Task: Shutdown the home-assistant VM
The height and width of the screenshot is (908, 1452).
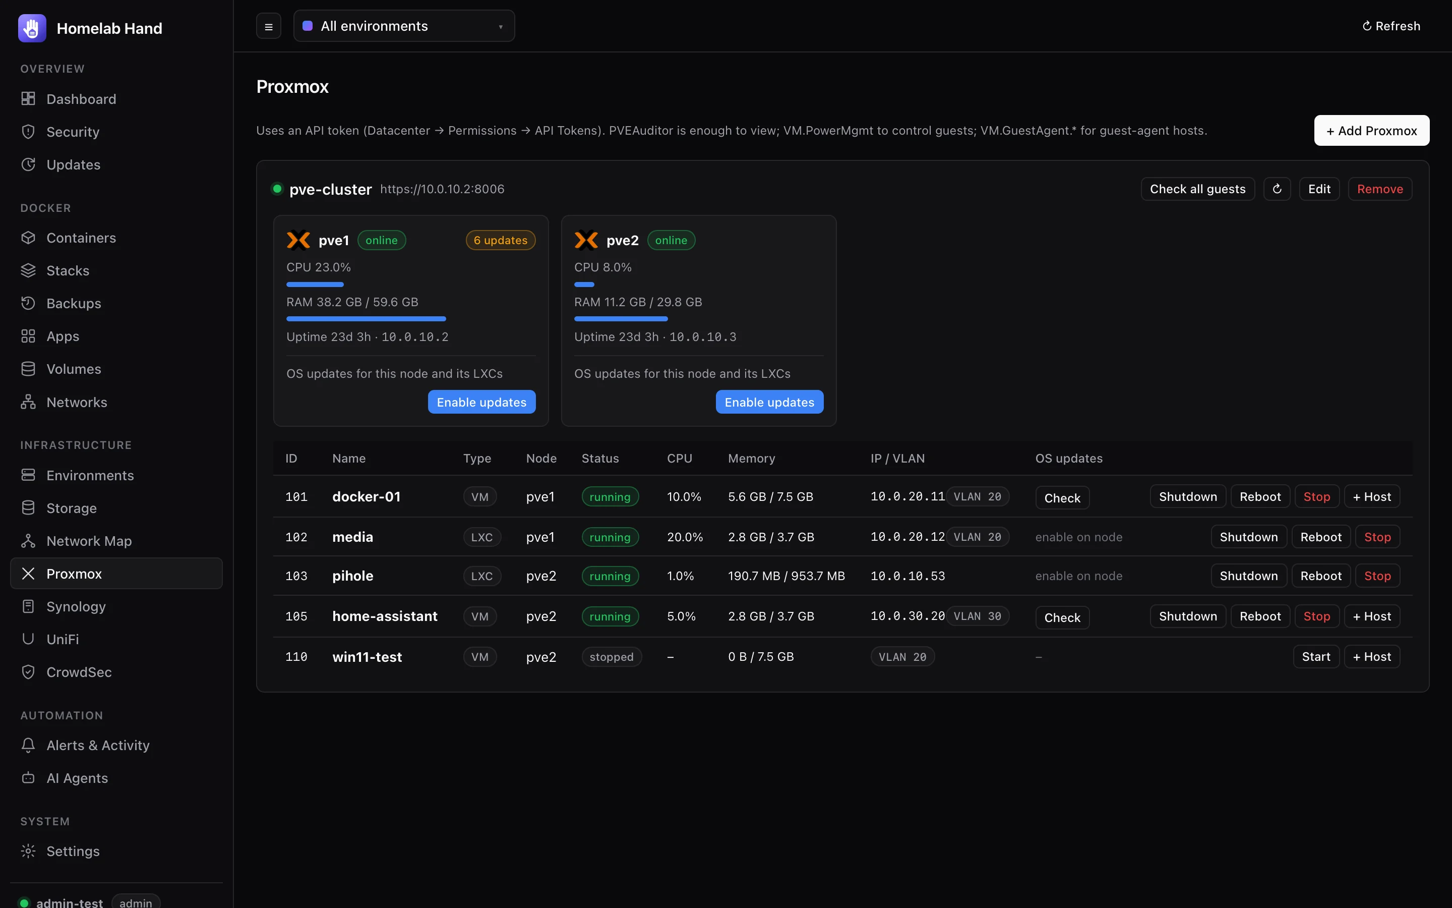Action: (1188, 616)
